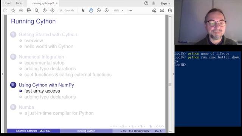Click the Beamer search navigation icon on slide
The image size is (242, 136).
[160, 127]
